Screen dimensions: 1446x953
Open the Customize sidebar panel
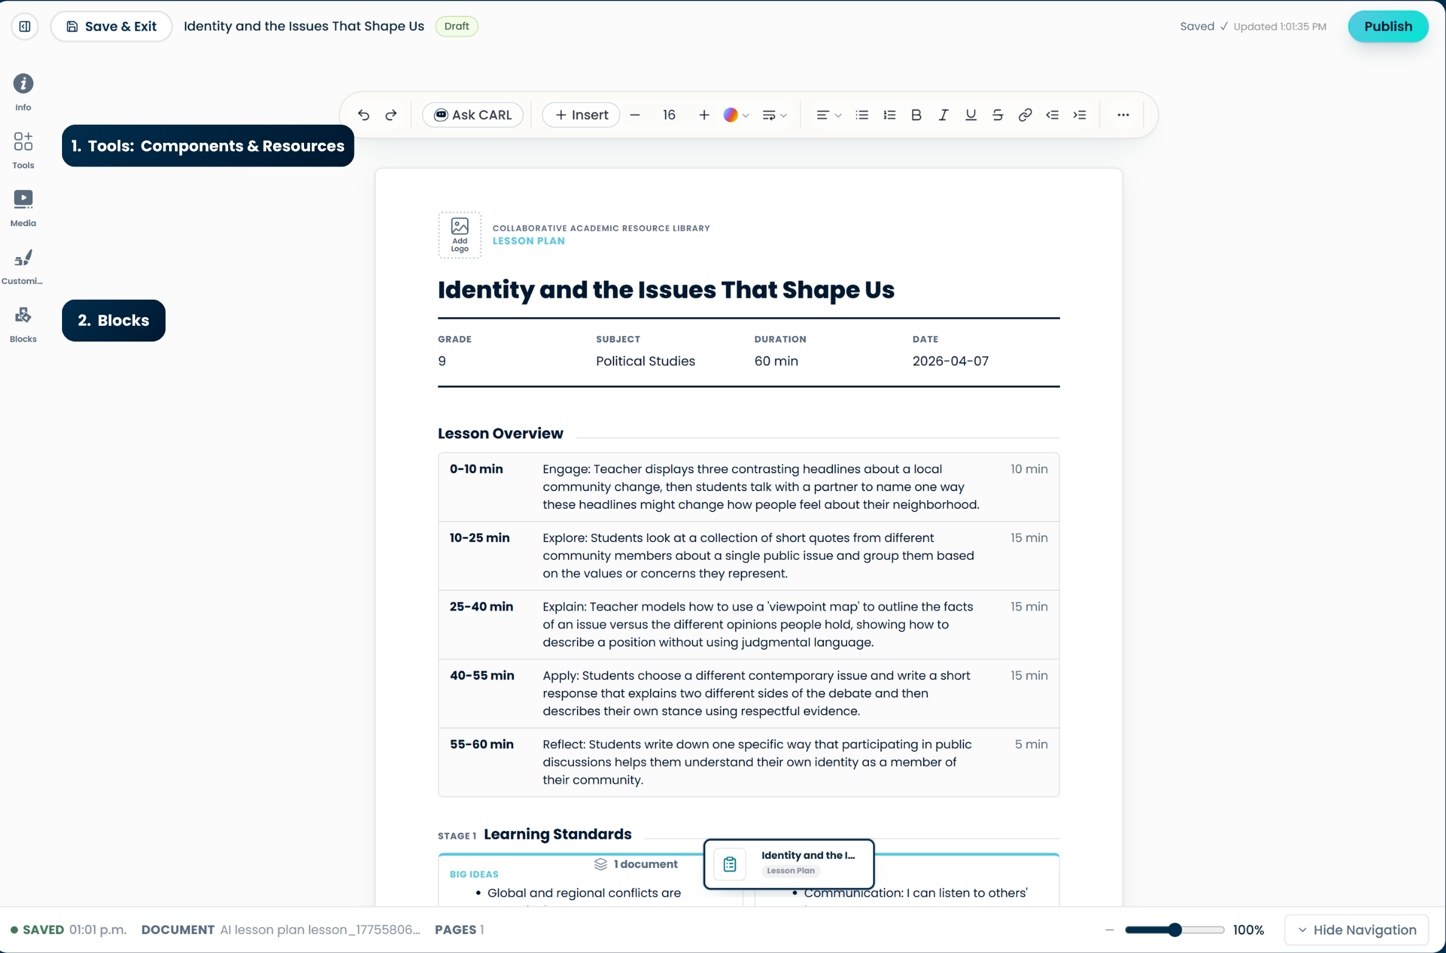click(23, 266)
